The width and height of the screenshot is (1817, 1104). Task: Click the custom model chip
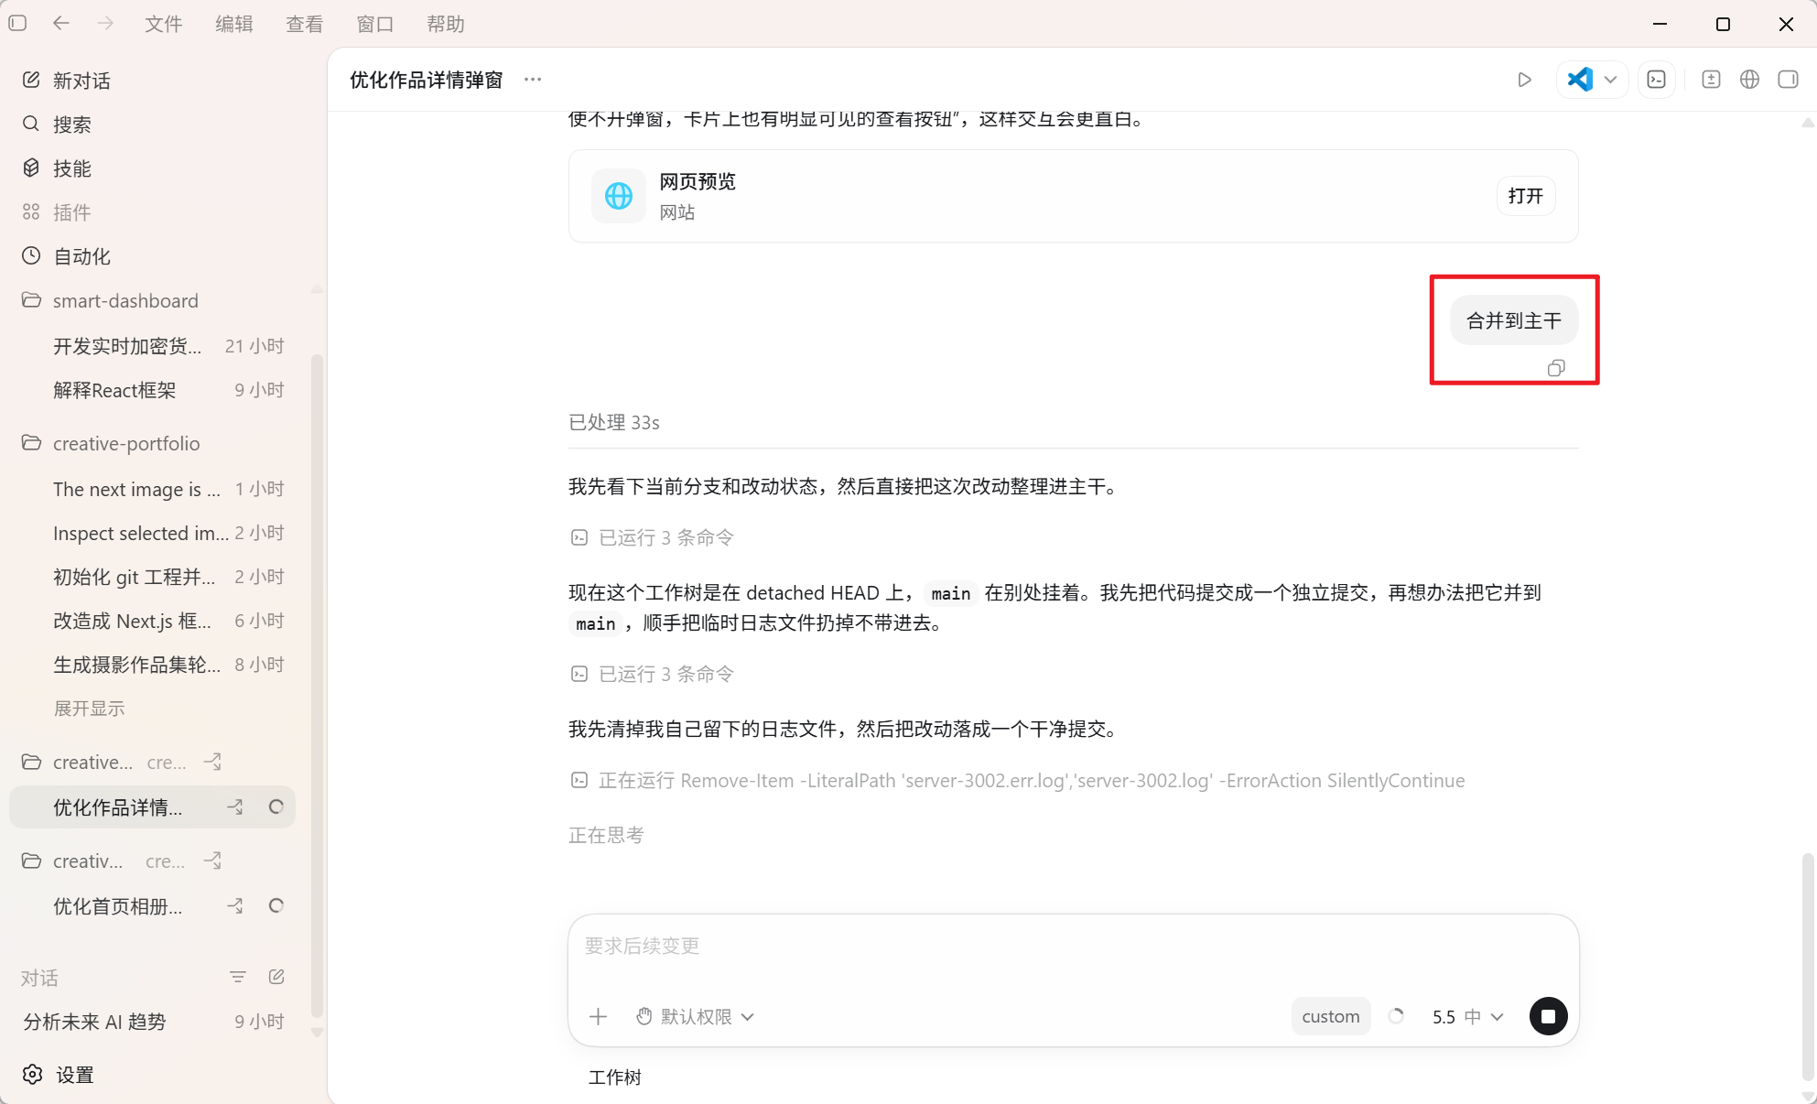pos(1331,1017)
